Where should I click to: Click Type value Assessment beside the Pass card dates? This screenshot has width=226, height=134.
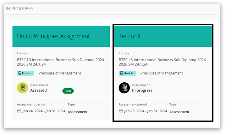(x=78, y=112)
